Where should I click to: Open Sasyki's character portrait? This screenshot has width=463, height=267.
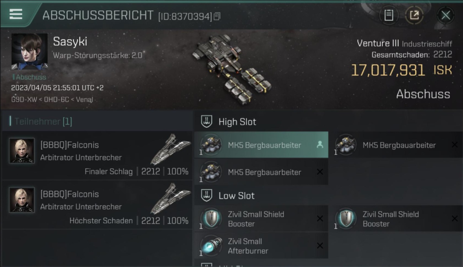click(x=30, y=52)
